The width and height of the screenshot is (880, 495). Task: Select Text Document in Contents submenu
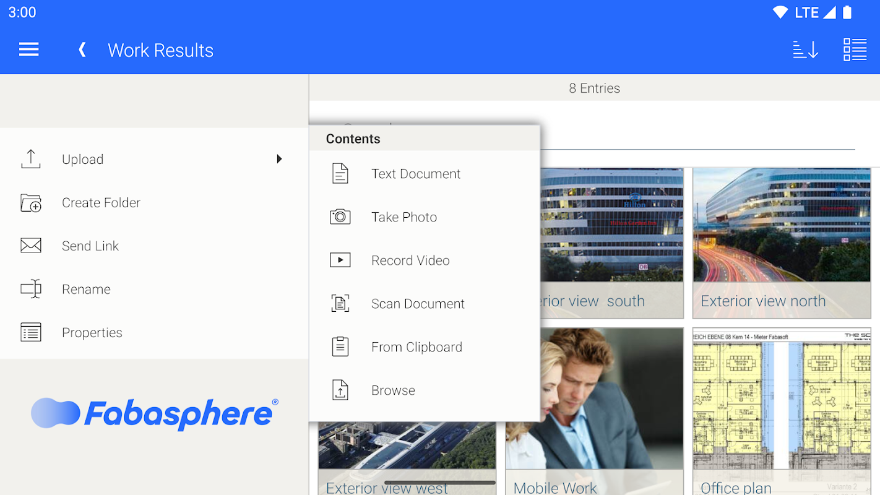click(x=425, y=174)
